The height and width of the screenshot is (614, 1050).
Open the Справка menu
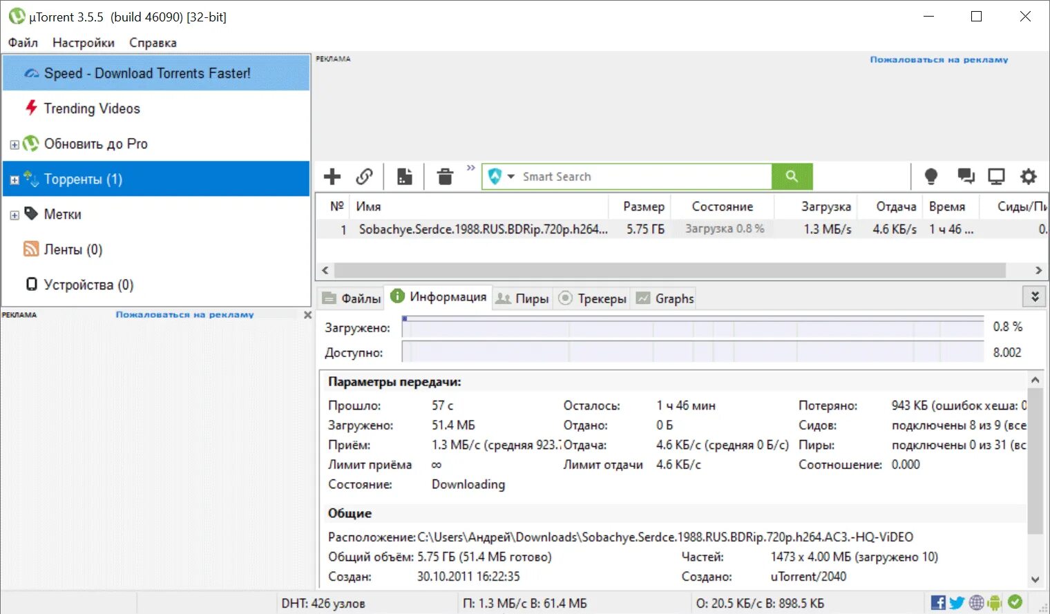coord(153,43)
